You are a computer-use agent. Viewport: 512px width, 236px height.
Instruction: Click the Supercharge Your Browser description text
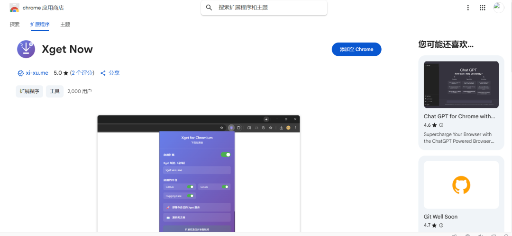(459, 138)
